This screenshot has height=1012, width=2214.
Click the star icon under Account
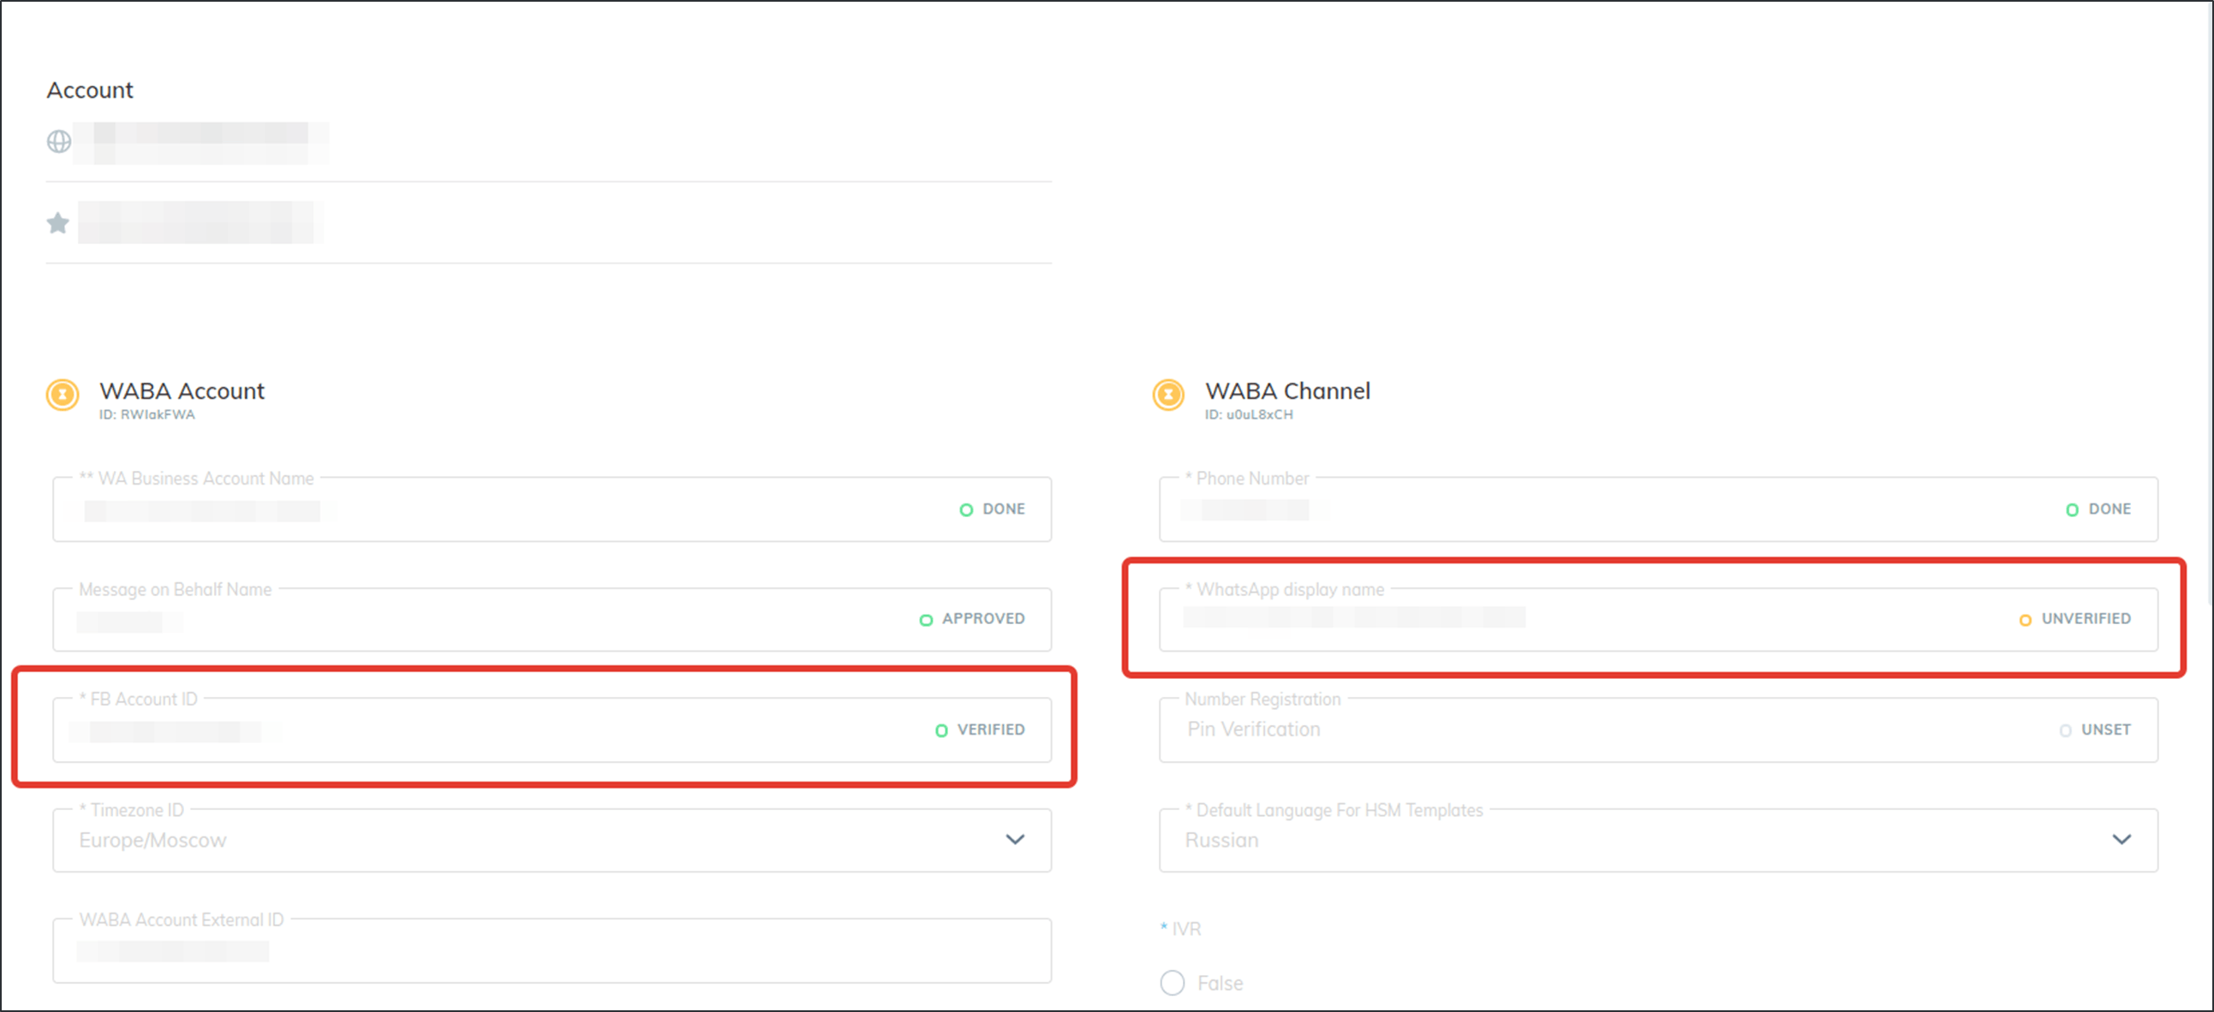[57, 223]
